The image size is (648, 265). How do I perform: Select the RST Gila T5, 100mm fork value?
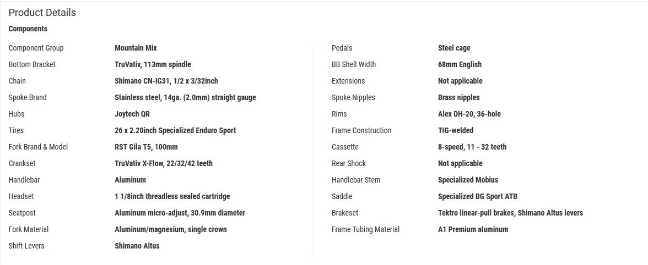(147, 147)
